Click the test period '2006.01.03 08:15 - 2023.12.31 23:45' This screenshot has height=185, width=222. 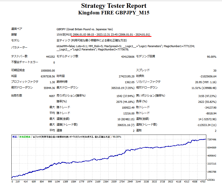point(95,35)
